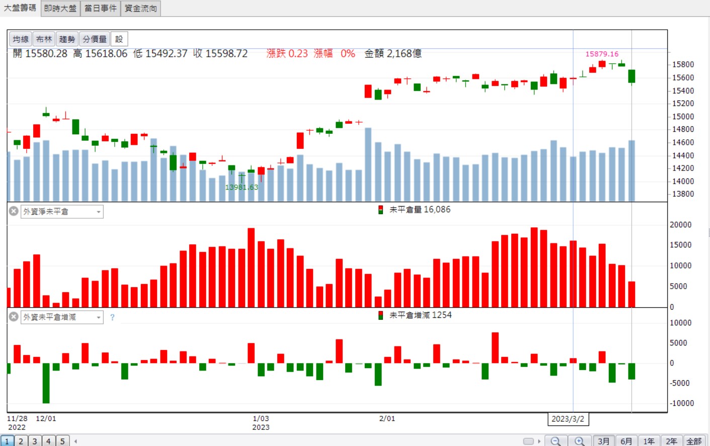Click the 2023/3/2 date marker label
710x446 pixels.
point(568,419)
